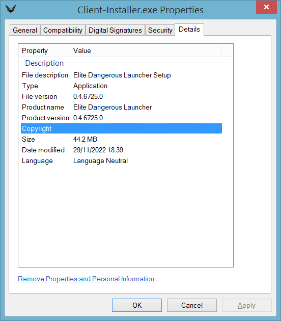Select the Product name row

121,107
